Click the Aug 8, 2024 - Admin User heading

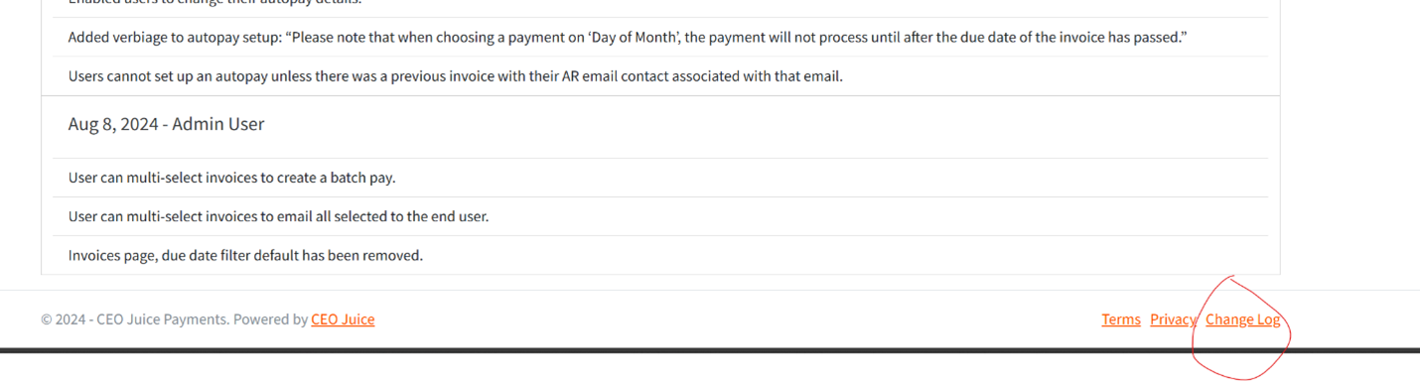coord(166,124)
